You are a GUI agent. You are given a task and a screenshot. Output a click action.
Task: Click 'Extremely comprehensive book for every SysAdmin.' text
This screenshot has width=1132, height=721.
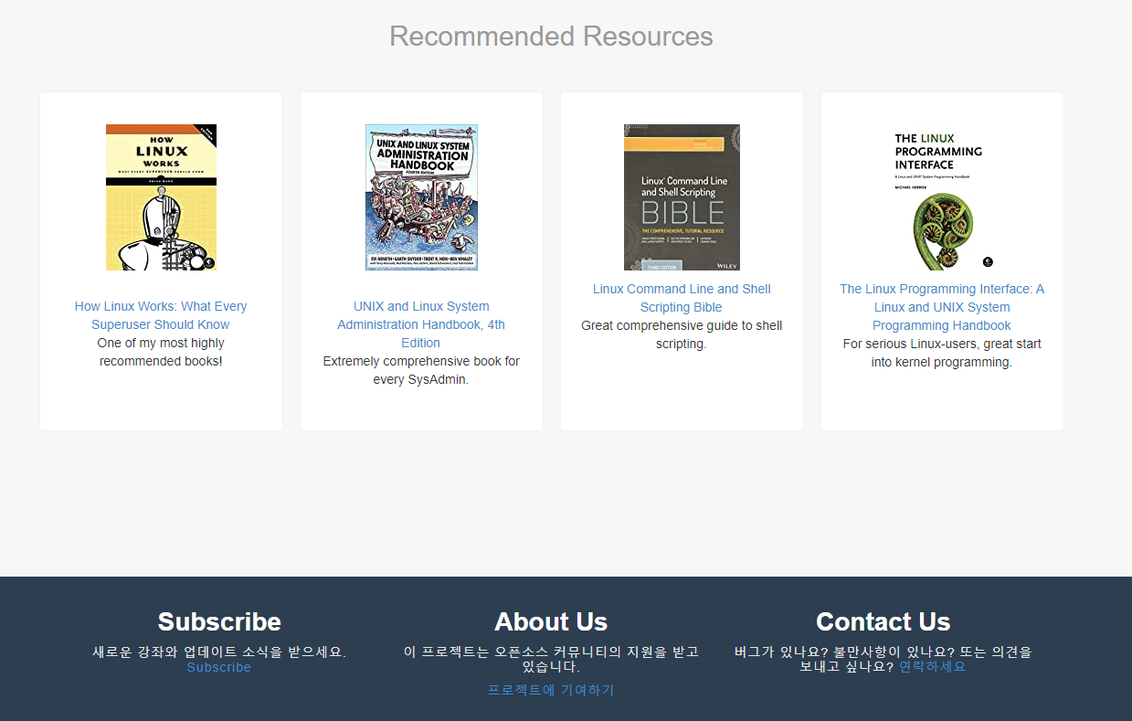pyautogui.click(x=421, y=370)
